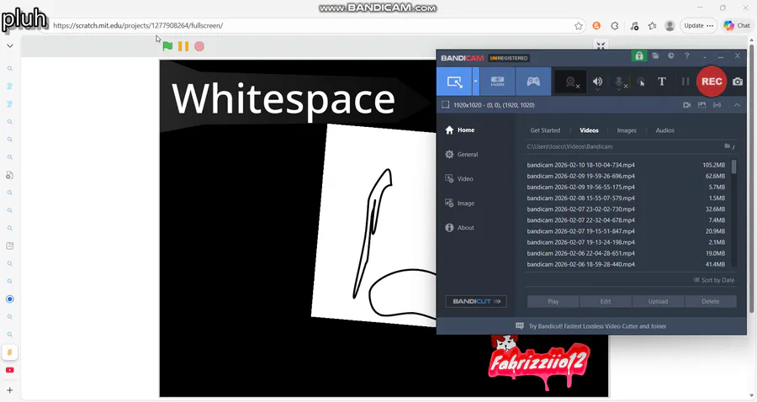Click the Delete button in Bandicam
Image resolution: width=757 pixels, height=402 pixels.
click(711, 301)
